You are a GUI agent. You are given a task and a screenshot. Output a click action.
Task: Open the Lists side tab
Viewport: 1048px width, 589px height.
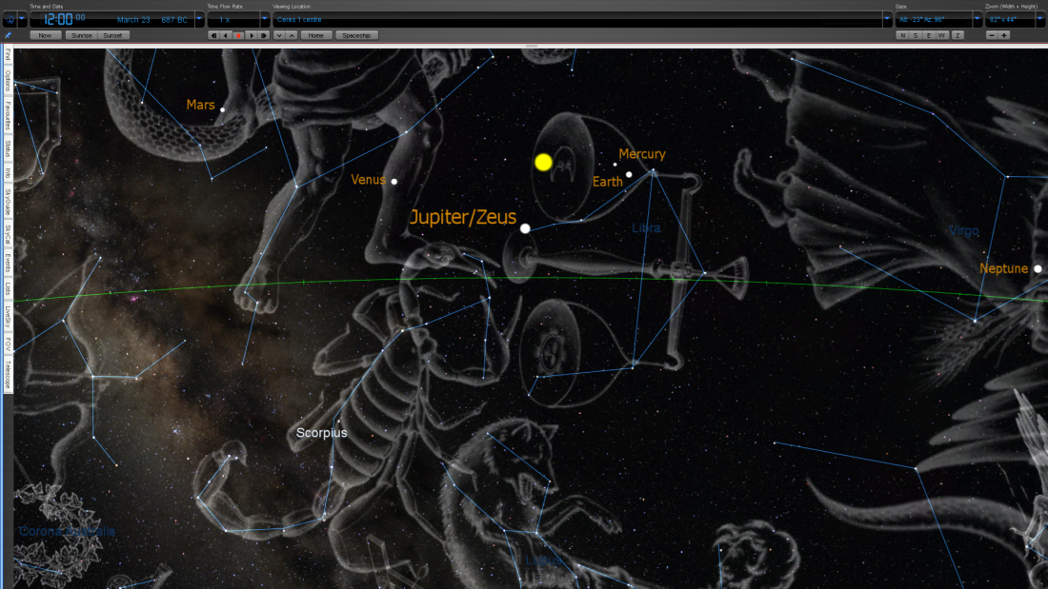(8, 288)
